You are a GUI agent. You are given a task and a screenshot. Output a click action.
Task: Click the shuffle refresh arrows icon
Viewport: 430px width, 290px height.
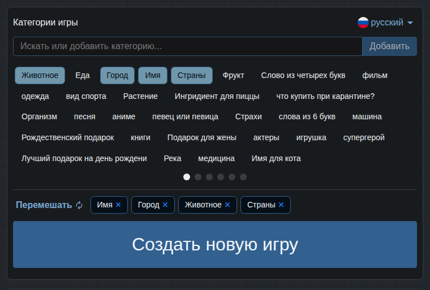point(79,205)
